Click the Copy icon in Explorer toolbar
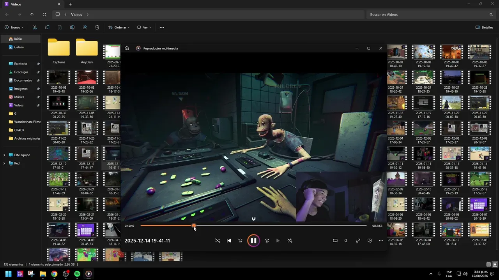 [47, 27]
